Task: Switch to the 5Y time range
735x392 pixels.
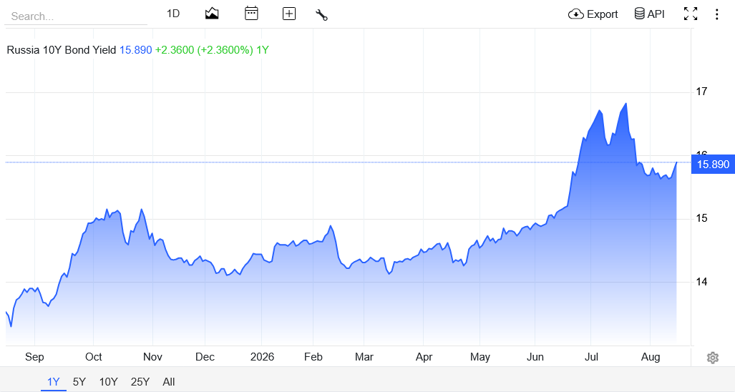Action: click(79, 382)
